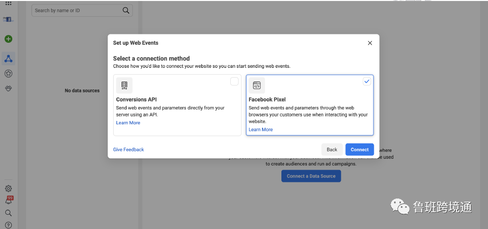Open Learn More under Conversions API

pos(128,123)
